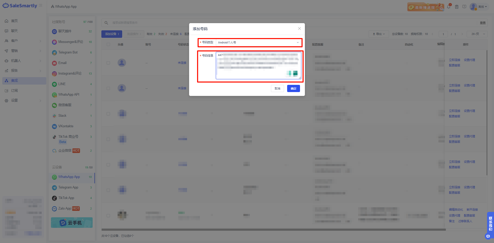This screenshot has width=494, height=243.
Task: Click the VKontakte channel icon
Action: pyautogui.click(x=54, y=126)
